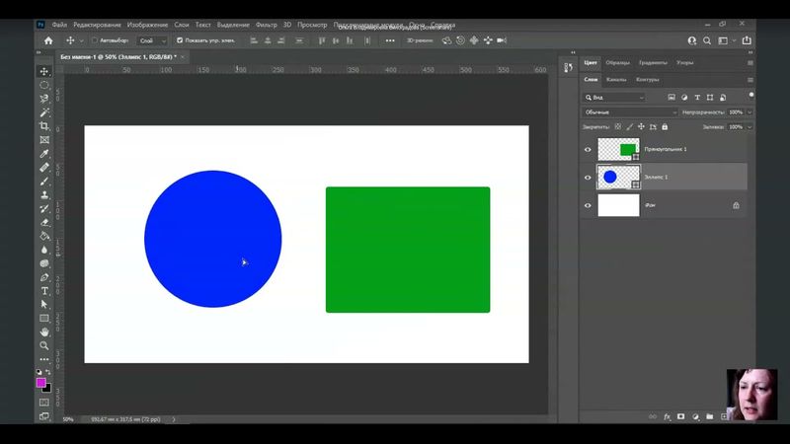
Task: Expand the Непрозрачность opacity dropdown arrow
Action: 750,112
